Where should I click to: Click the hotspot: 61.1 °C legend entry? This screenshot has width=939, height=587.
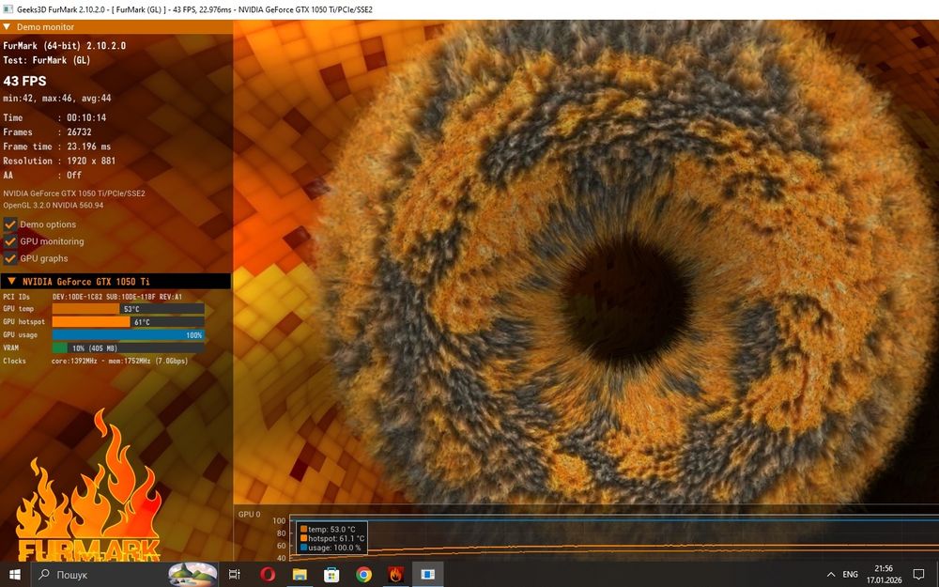(331, 538)
